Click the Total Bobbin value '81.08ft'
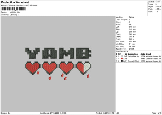Viewport: 162px width, 115px height. point(131,49)
